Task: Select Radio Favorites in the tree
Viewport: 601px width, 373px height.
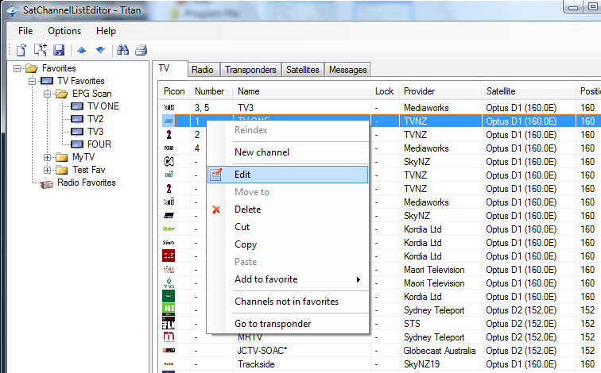Action: 86,183
